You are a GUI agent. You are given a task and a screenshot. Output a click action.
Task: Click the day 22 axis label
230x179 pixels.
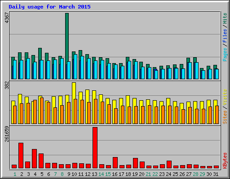coord(155,174)
